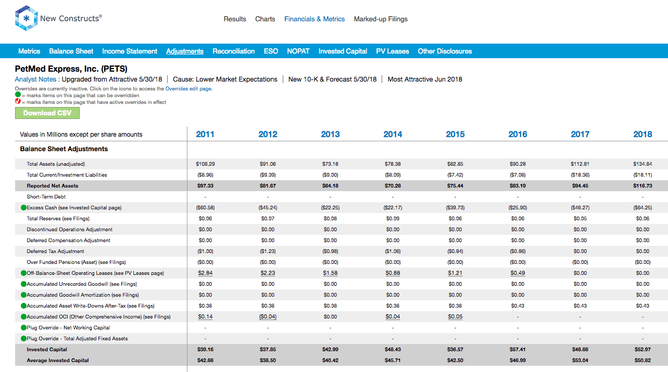Screen dimensions: 668x372
Task: Click green override icon beside Off-Balance-Sheet Operating Leases
Action: tap(23, 273)
